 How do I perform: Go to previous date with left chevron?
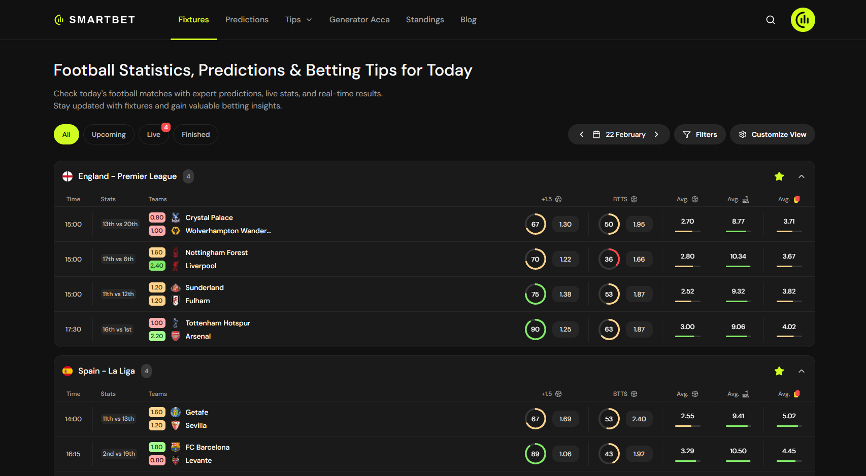(x=582, y=134)
